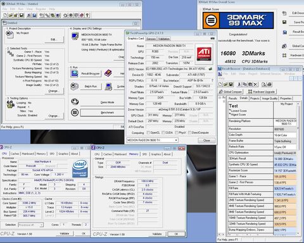Click the computer icon beside Batch Run

tap(108, 87)
